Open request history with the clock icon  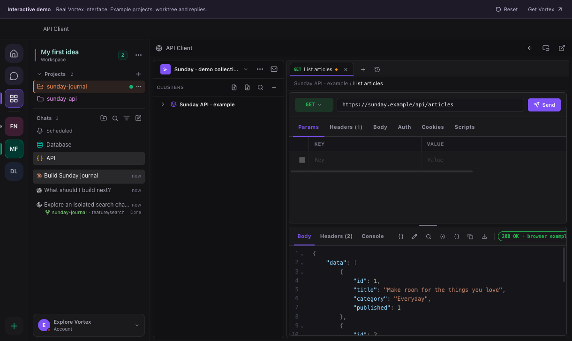[377, 69]
